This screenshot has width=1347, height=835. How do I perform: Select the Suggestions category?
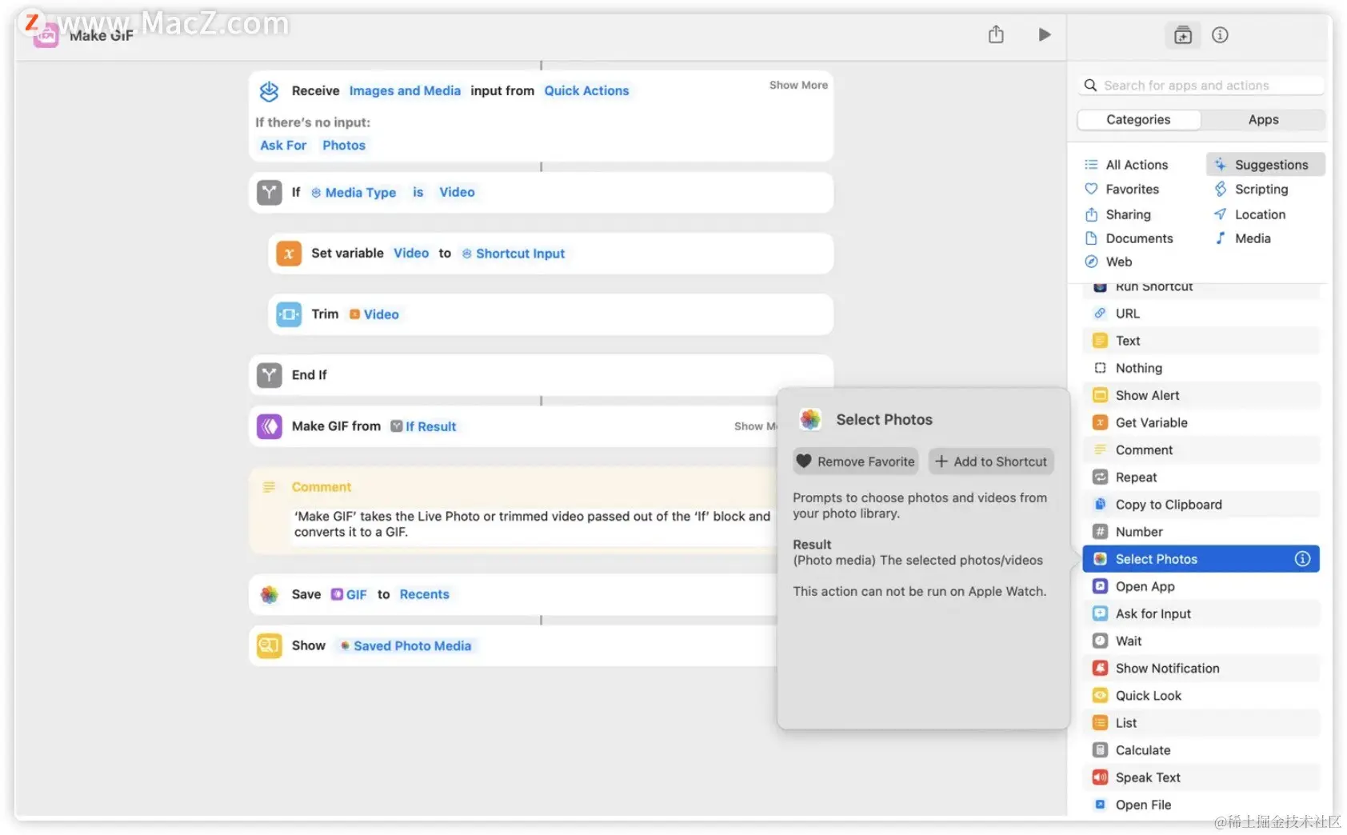click(x=1265, y=165)
